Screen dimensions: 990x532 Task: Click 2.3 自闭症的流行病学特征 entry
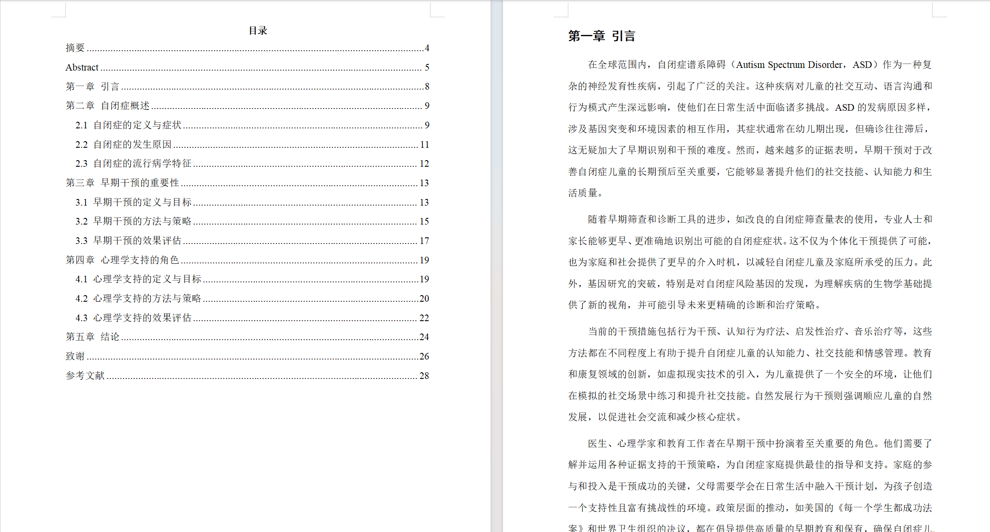pos(133,164)
